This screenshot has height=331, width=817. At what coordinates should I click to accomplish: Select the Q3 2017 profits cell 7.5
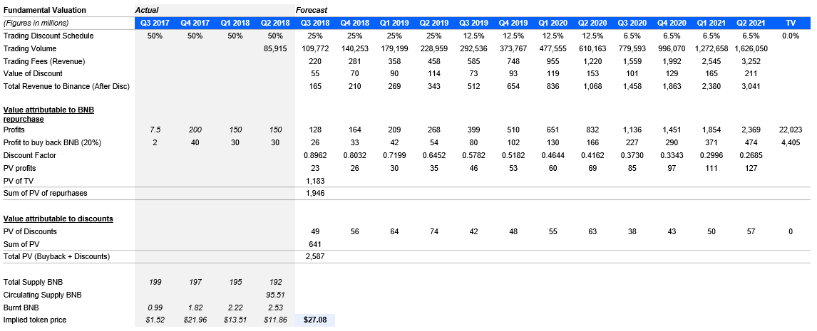(155, 129)
